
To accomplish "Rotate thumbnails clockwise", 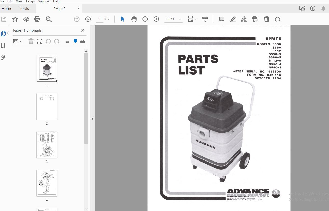I will coord(57,41).
